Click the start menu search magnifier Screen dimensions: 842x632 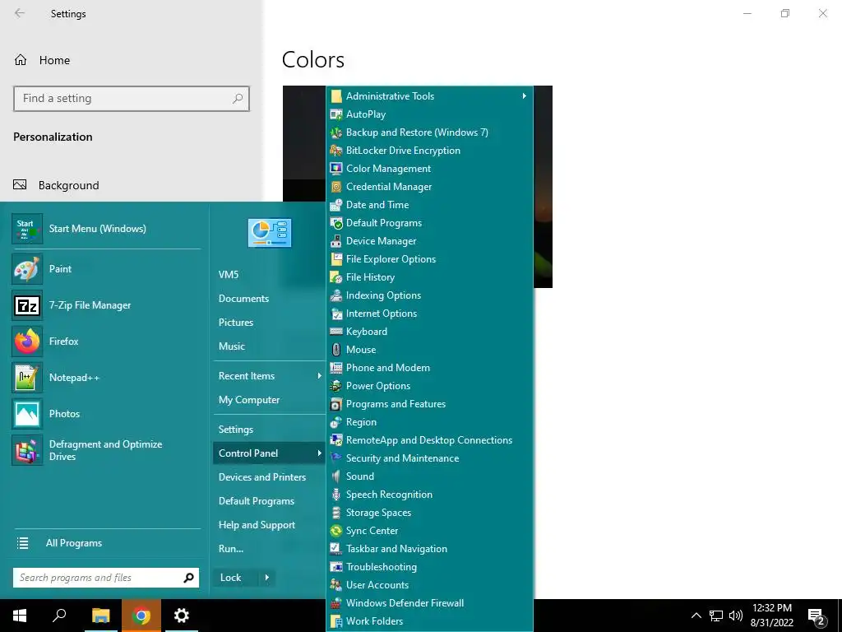click(188, 578)
